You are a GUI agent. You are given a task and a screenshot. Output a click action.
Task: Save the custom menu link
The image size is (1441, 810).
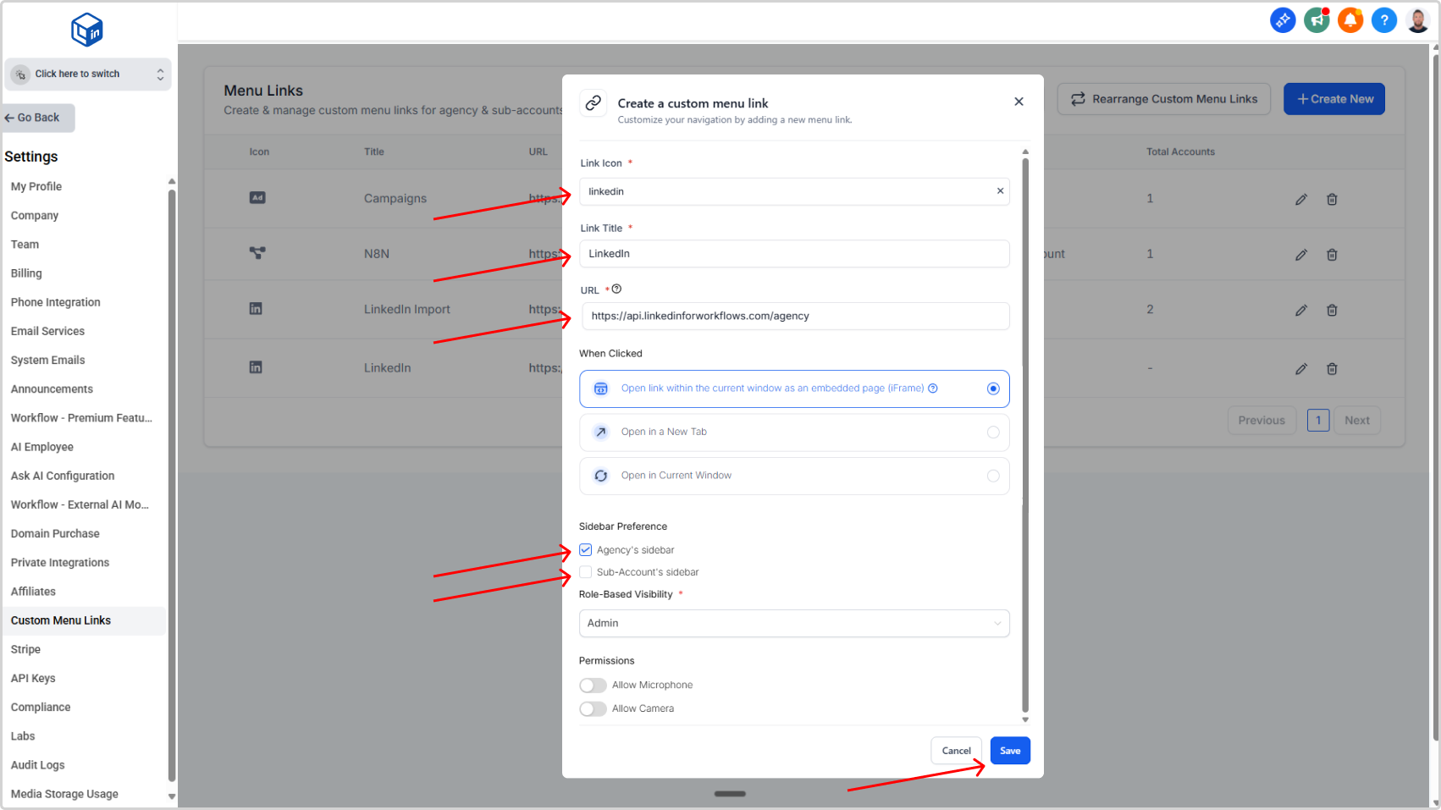(x=1009, y=751)
